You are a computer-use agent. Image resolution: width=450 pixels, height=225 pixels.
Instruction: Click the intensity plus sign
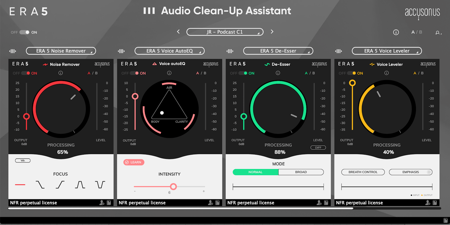[x=204, y=191]
